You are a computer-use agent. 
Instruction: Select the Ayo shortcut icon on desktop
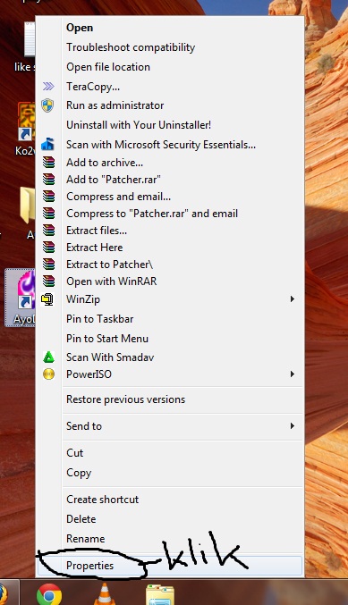[x=21, y=297]
